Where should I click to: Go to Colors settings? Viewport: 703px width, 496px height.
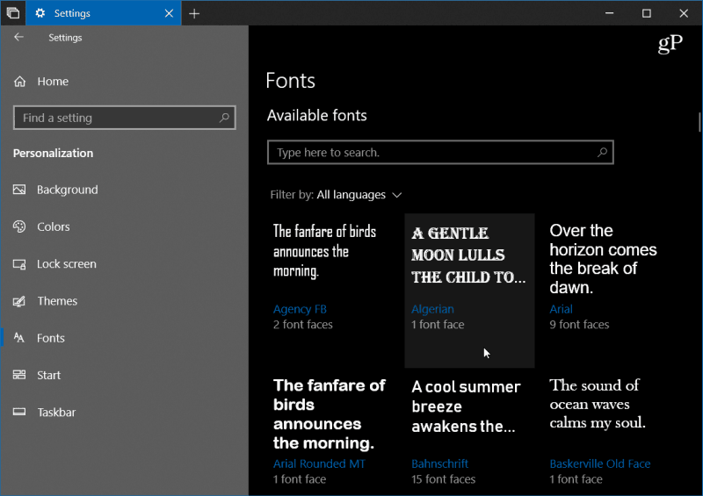[x=54, y=226]
